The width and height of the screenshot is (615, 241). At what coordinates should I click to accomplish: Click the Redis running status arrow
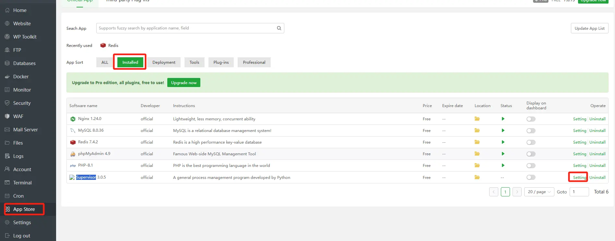click(x=503, y=142)
